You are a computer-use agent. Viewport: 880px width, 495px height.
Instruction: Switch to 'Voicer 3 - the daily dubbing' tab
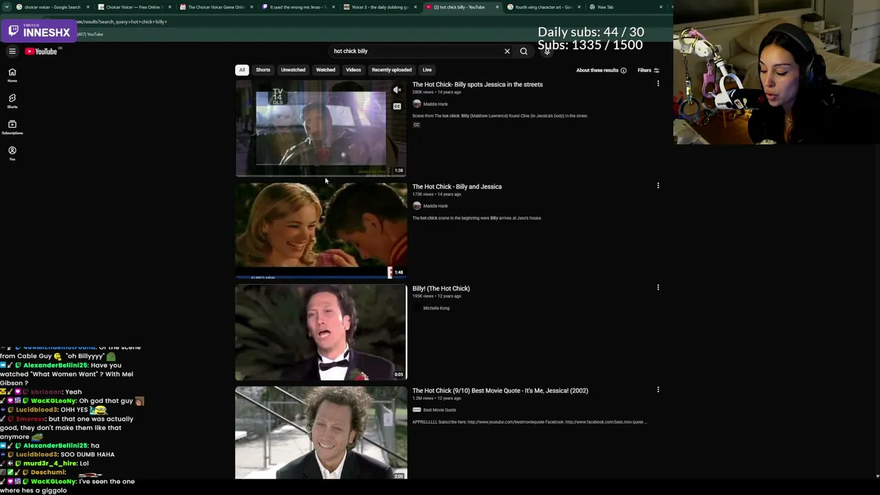(x=379, y=7)
